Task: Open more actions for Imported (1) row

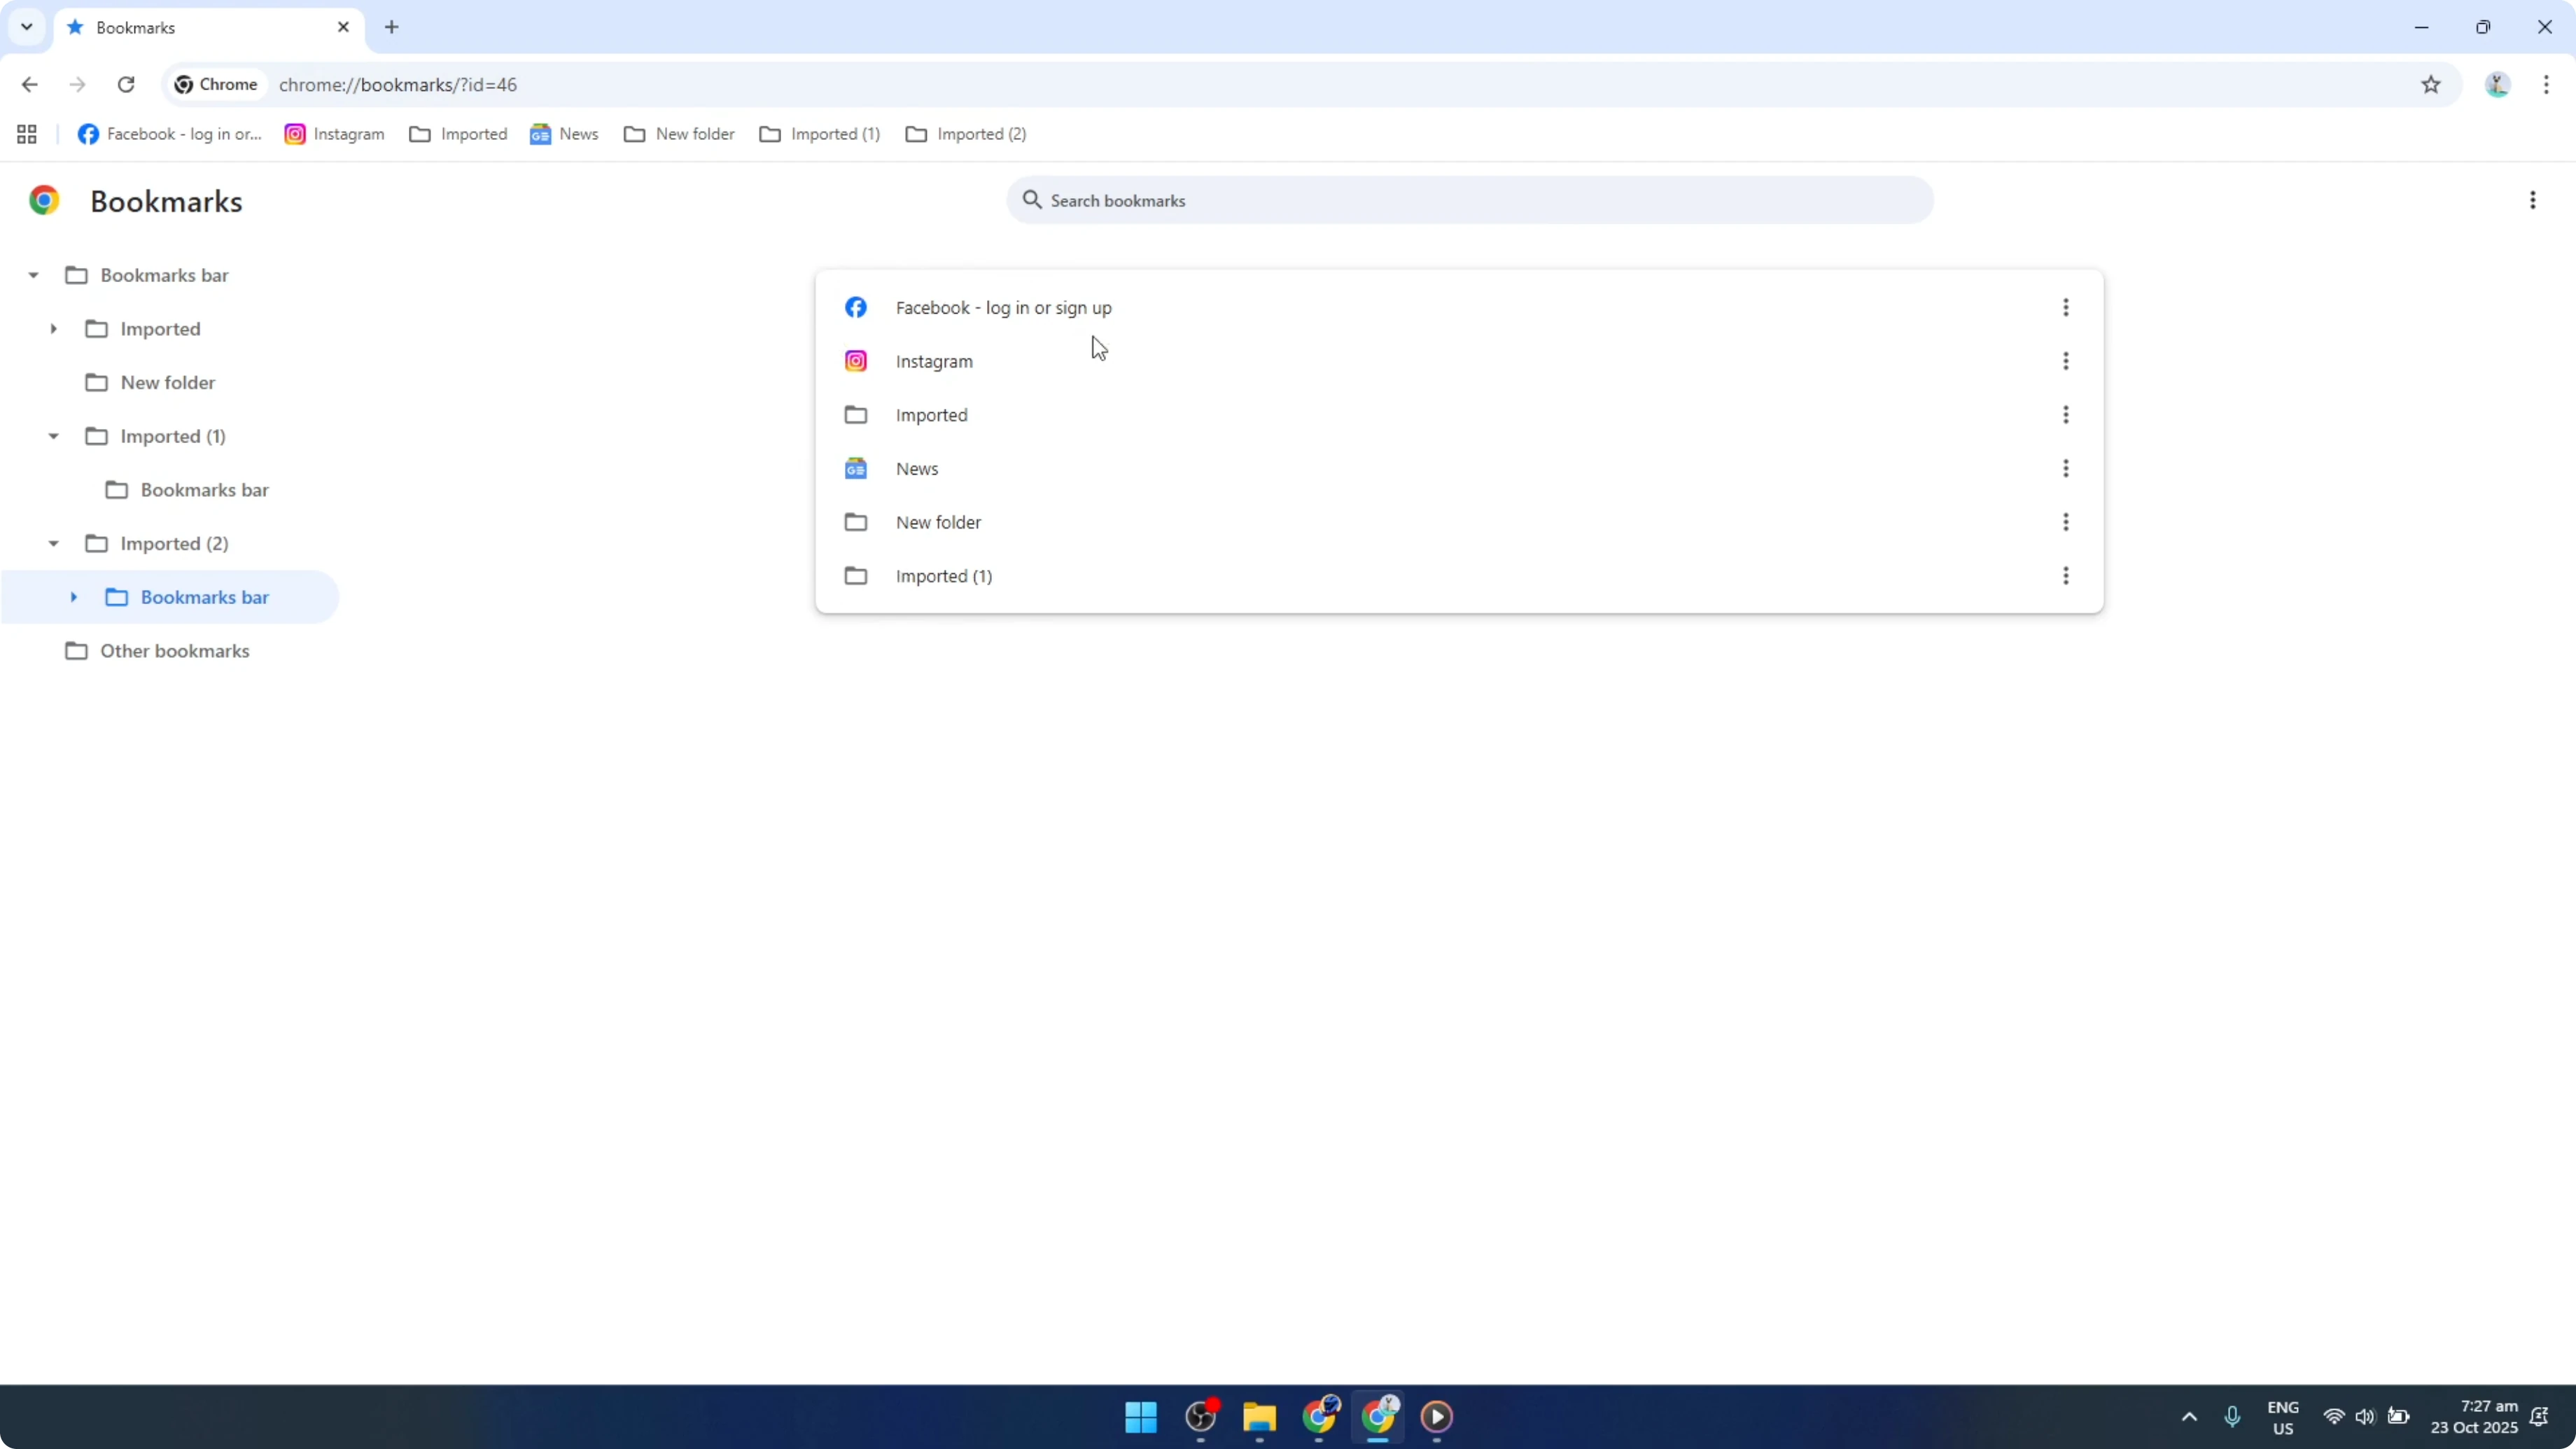Action: 2066,576
